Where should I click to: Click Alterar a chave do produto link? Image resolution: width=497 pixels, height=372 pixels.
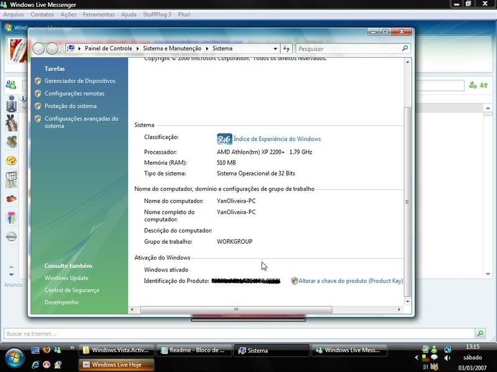(x=350, y=281)
